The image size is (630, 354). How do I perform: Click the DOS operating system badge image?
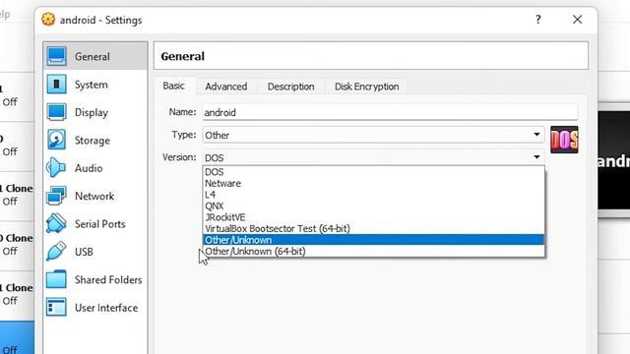click(564, 140)
